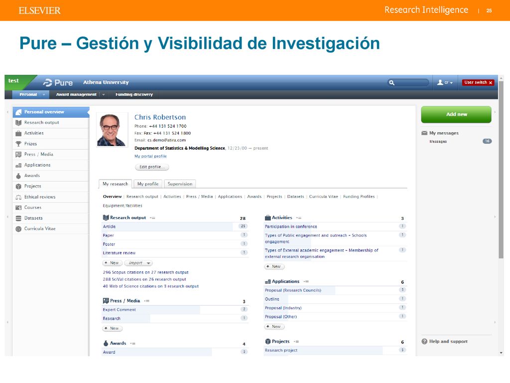Open the My portal profile link

[150, 156]
